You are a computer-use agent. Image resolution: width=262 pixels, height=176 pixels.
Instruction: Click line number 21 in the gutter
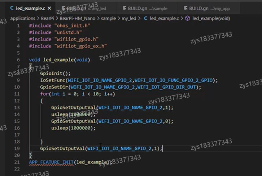click(x=17, y=162)
